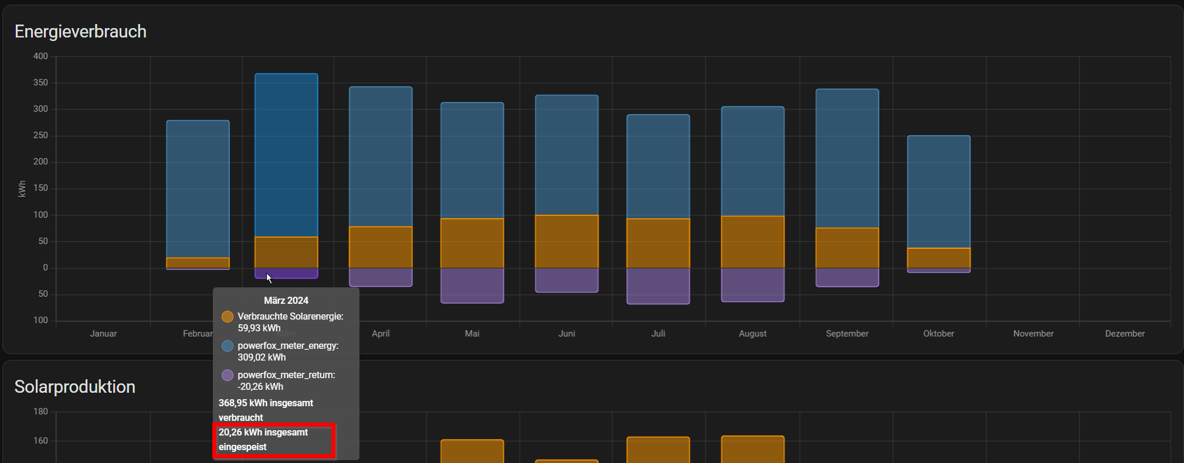Click the orange solar bar for Juni in Energieverbrauch
The image size is (1184, 463).
[566, 242]
